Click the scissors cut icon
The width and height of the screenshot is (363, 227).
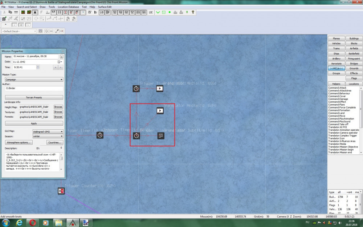4,12
